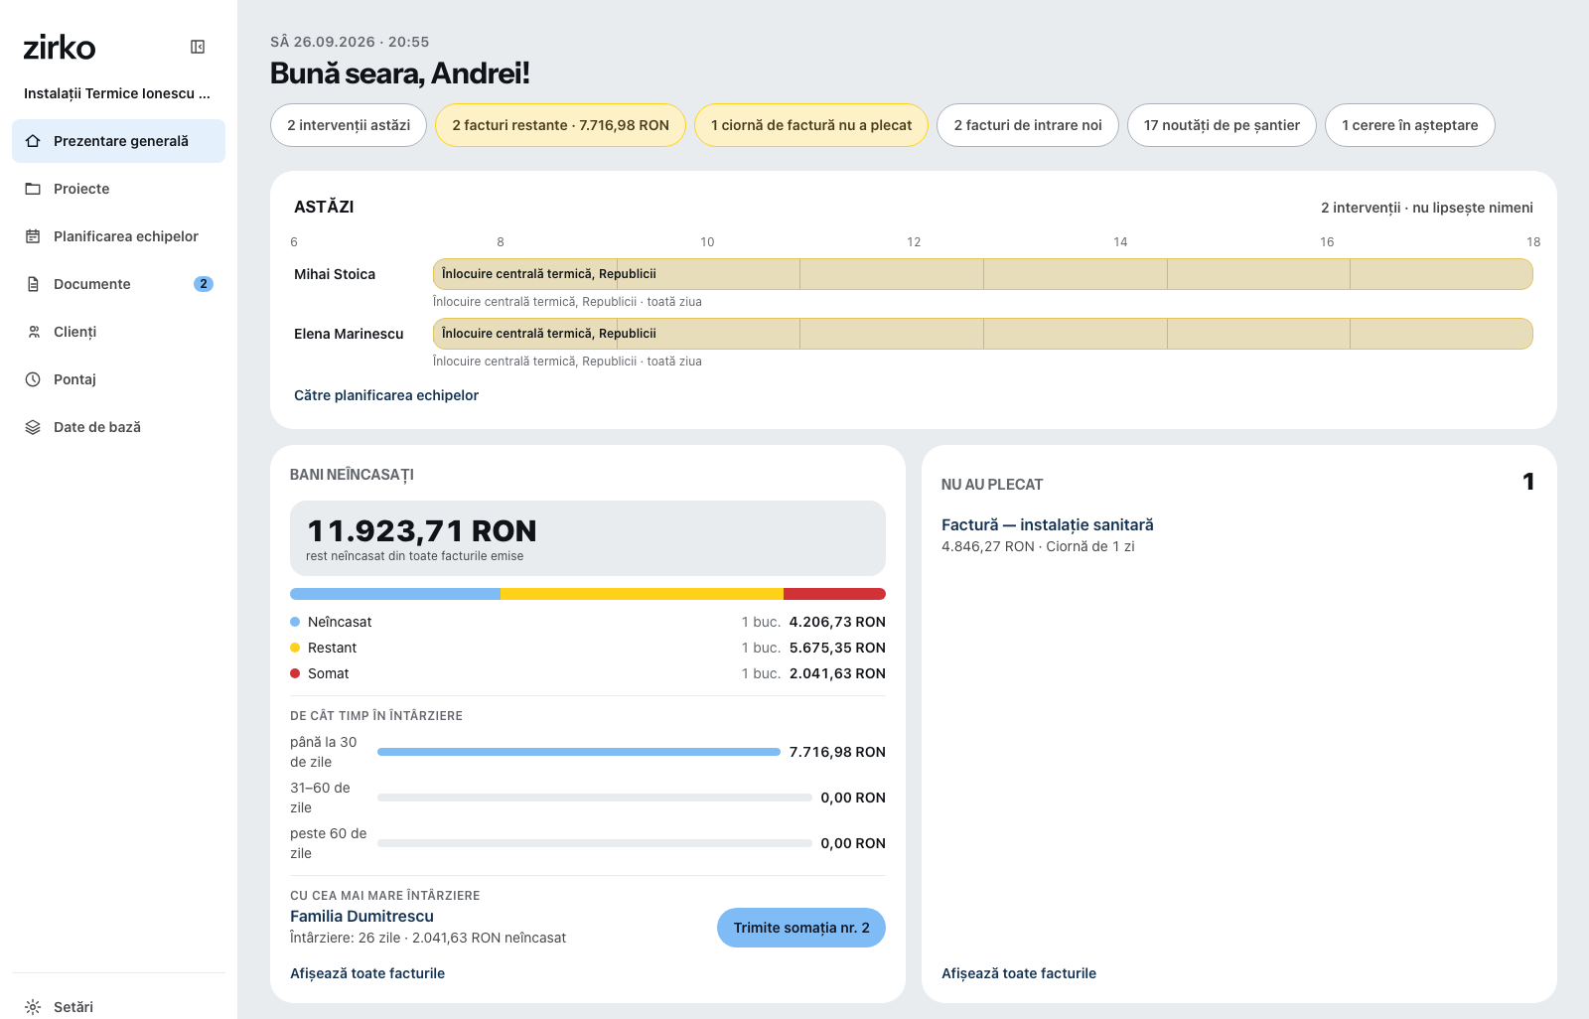Open the 'Familia Dumitrescu' client link
Viewport: 1589px width, 1019px height.
pos(361,917)
